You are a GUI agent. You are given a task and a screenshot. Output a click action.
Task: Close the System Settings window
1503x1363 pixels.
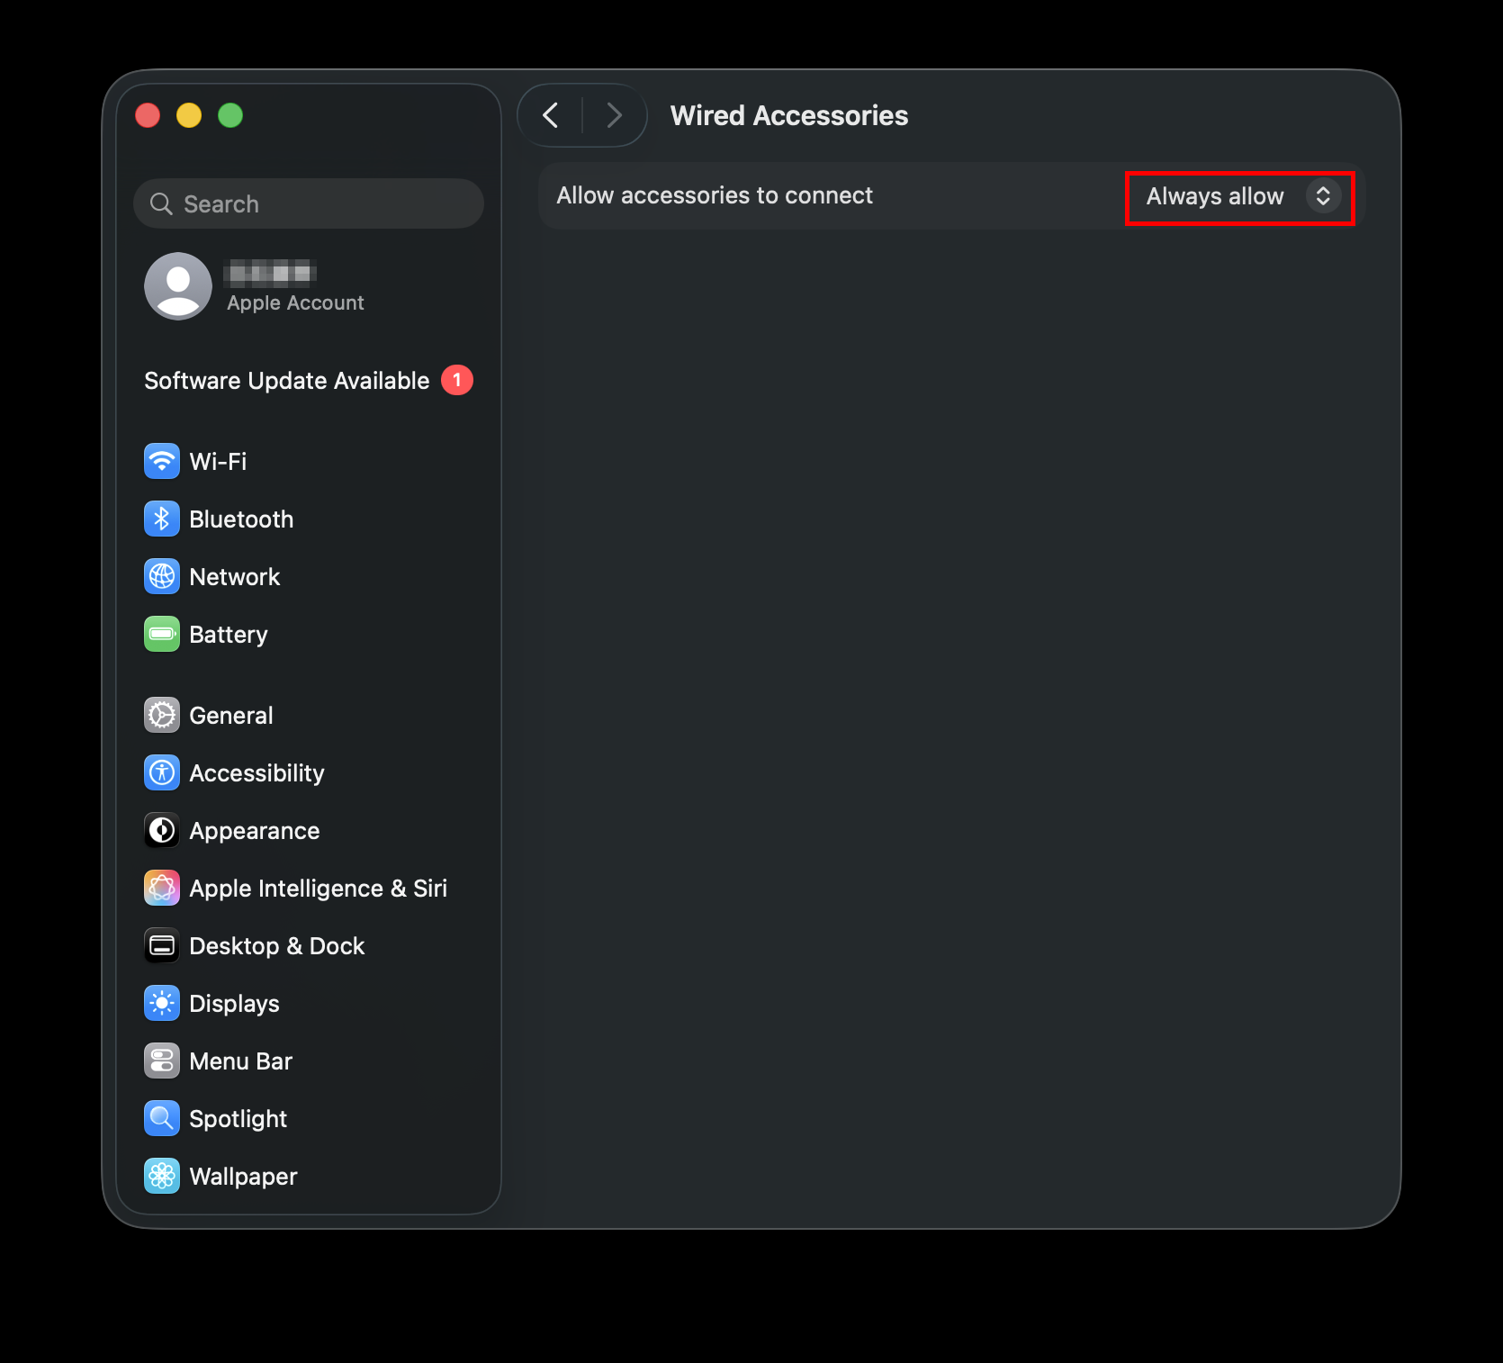coord(148,115)
